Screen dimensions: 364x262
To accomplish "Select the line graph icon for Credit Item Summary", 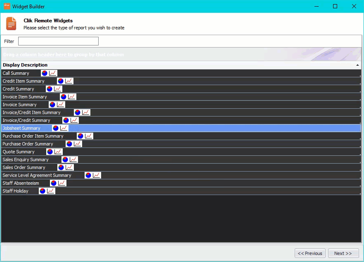I will pos(69,81).
